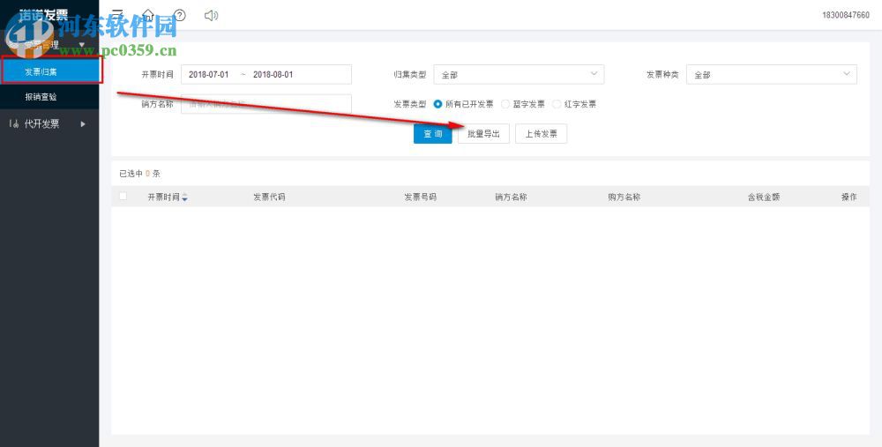Viewport: 882px width, 447px height.
Task: Click the 发票代码 column header
Action: (x=269, y=197)
